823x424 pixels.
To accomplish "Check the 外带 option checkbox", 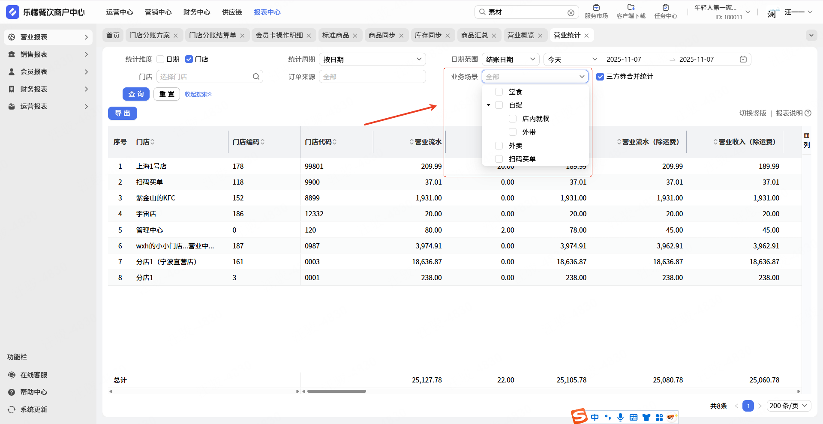I will 513,132.
